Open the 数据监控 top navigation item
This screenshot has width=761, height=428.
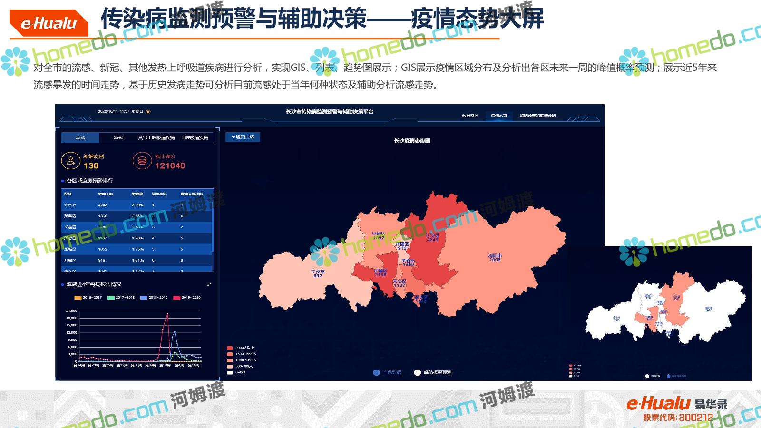pos(470,116)
